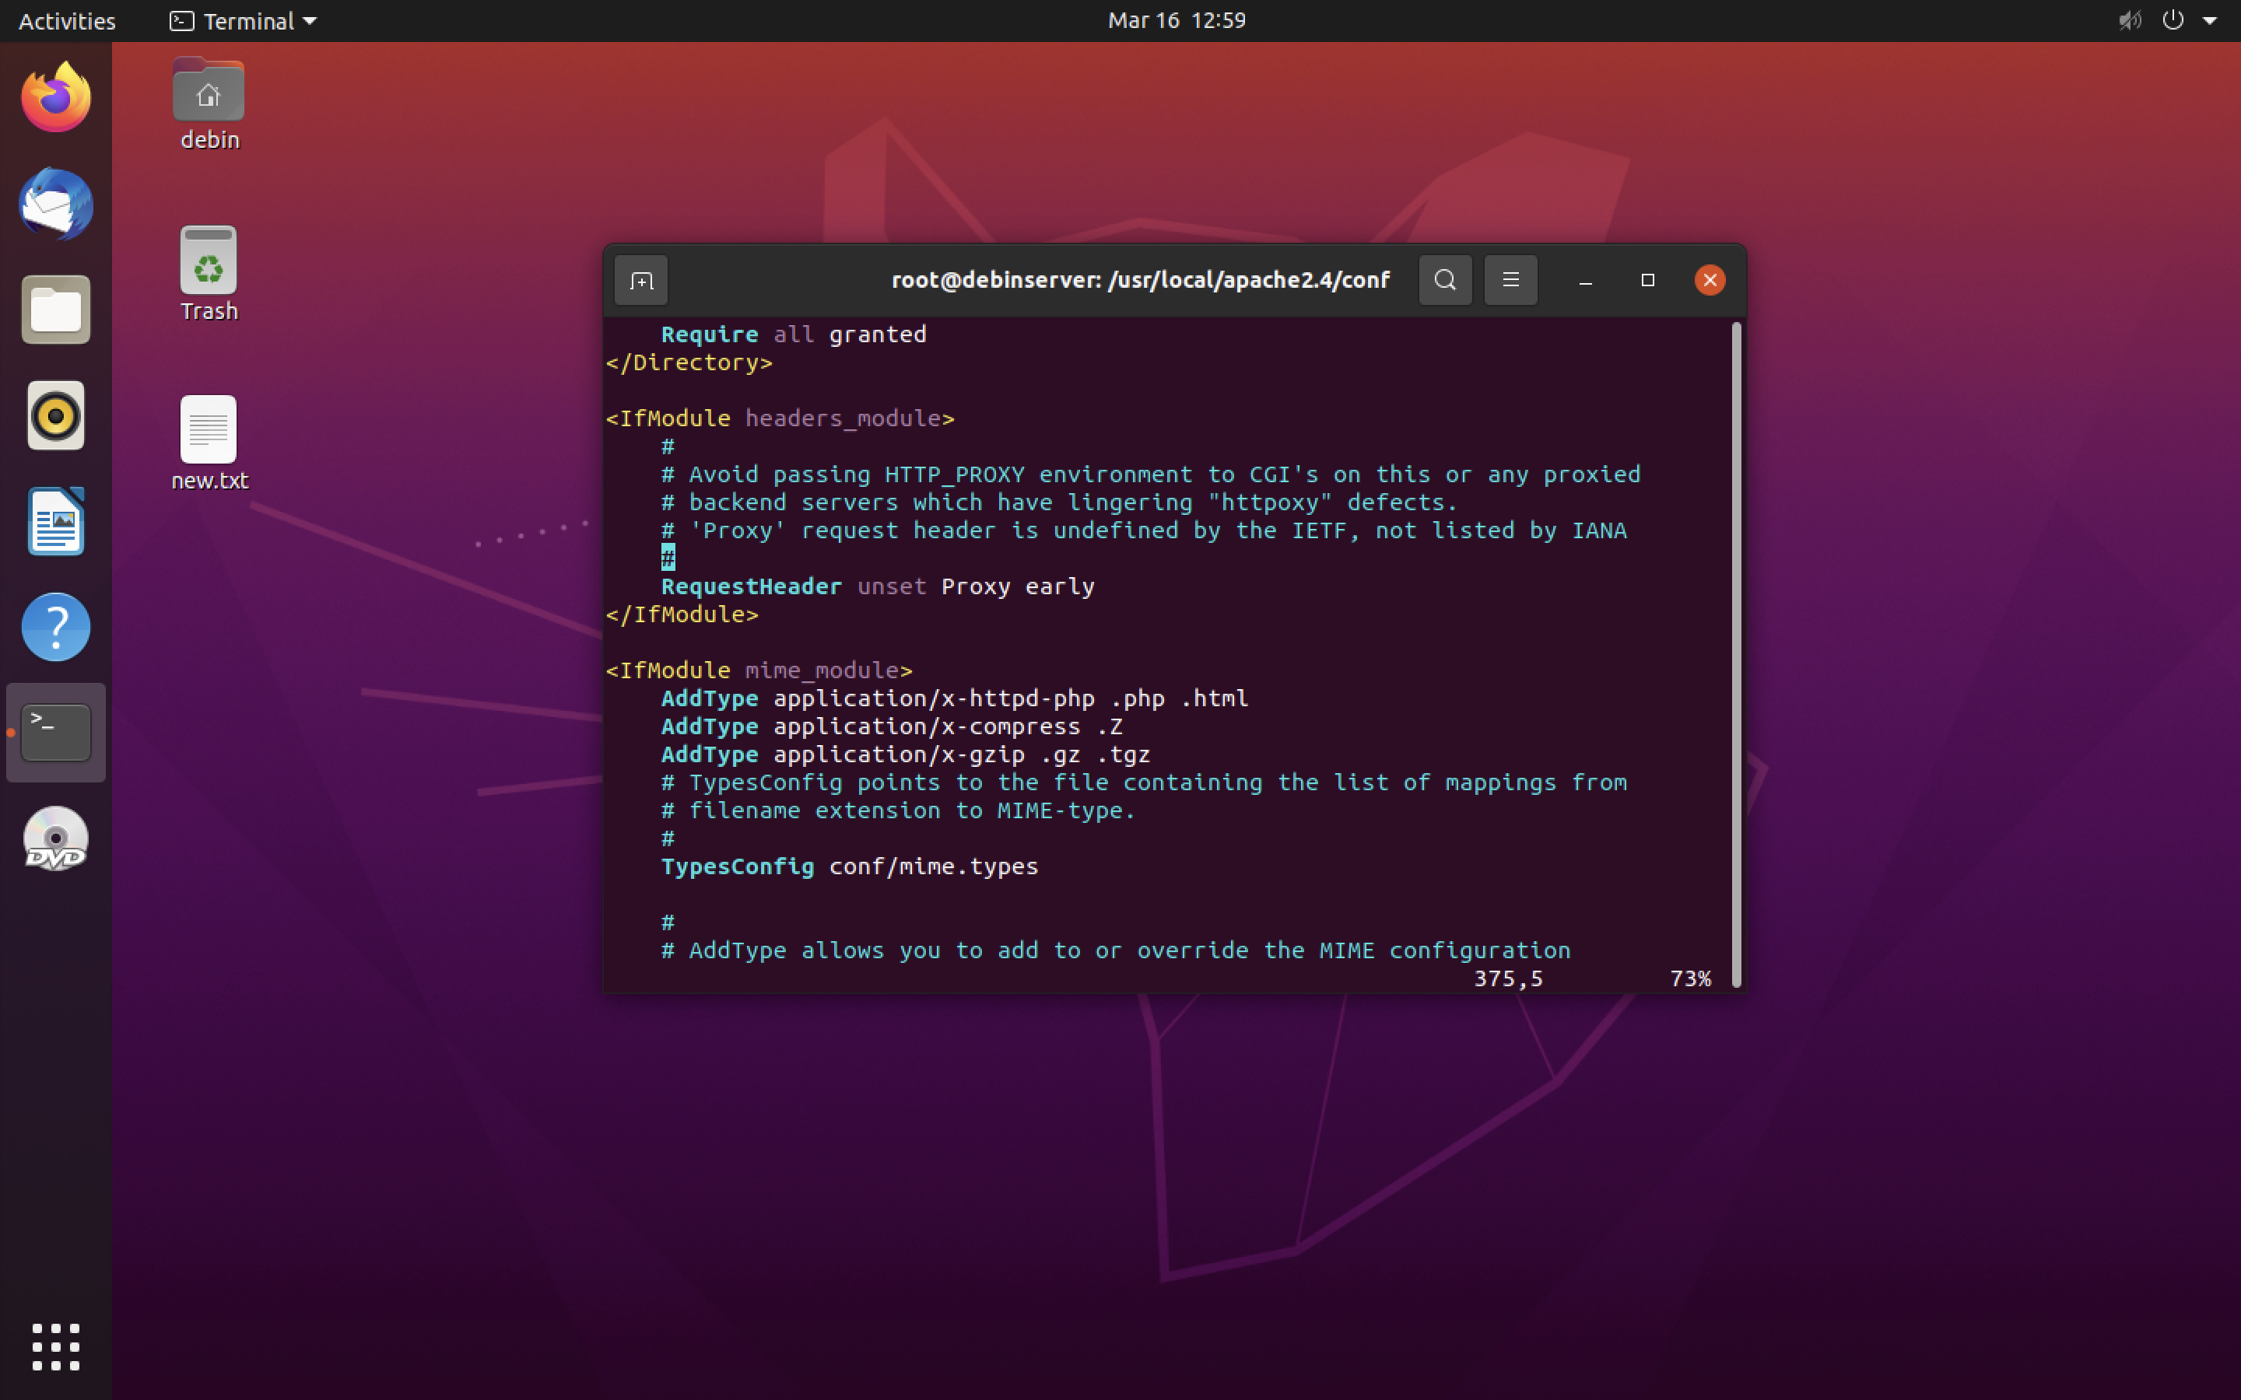
Task: Open the terminal hamburger menu
Action: (1510, 280)
